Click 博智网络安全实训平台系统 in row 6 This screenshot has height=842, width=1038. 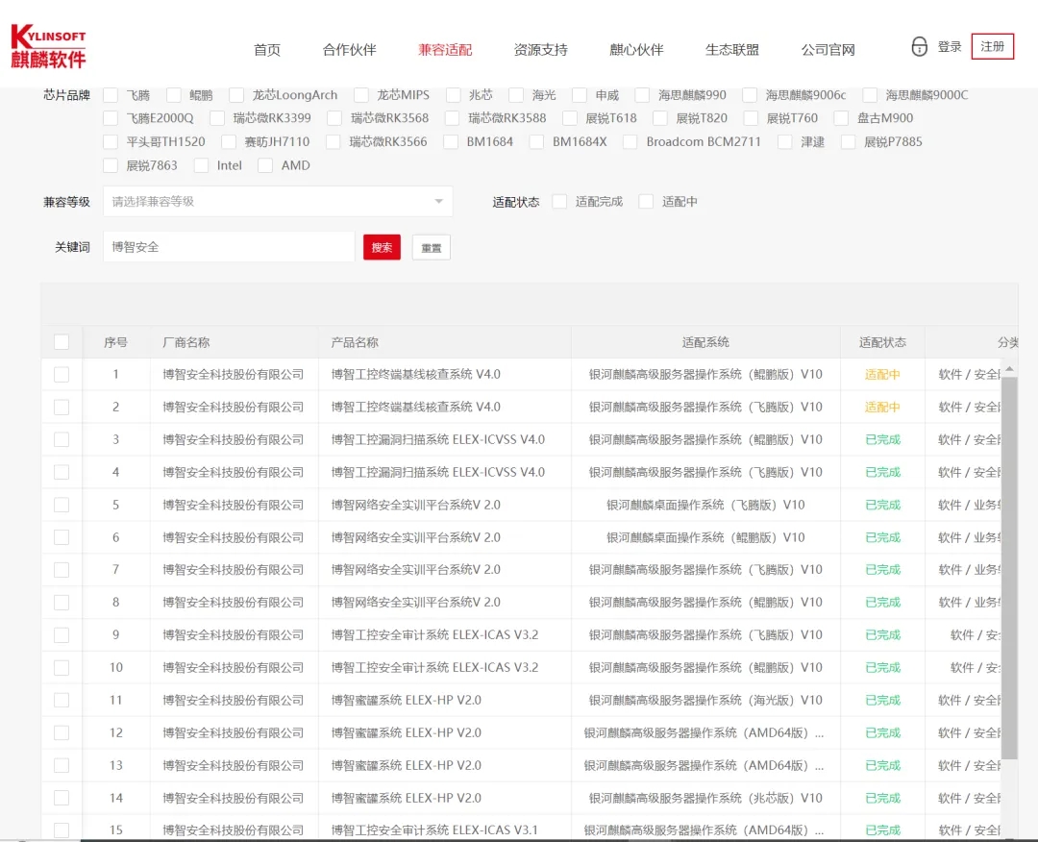coord(416,537)
